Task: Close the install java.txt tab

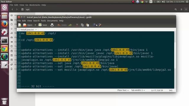Action: 36,29
